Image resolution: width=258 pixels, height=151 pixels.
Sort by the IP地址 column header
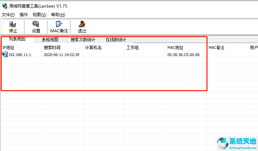tap(21, 47)
